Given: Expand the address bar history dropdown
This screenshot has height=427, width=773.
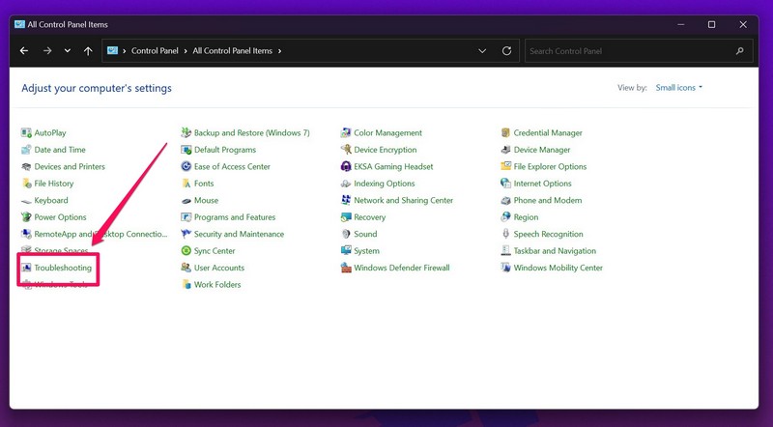Looking at the screenshot, I should (x=482, y=50).
